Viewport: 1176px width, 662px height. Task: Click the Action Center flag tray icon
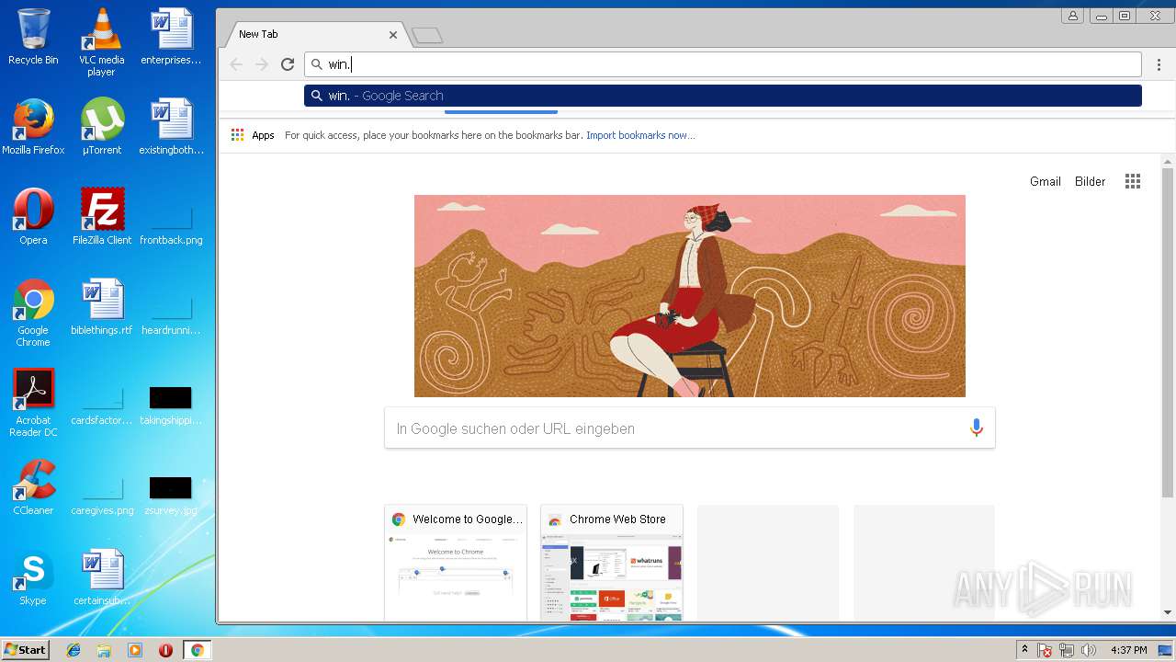(x=1045, y=650)
